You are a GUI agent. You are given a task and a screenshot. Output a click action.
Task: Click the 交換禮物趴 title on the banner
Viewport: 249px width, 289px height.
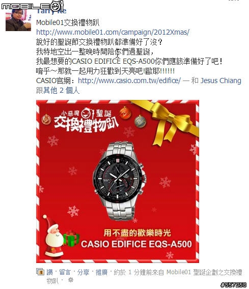pyautogui.click(x=86, y=125)
